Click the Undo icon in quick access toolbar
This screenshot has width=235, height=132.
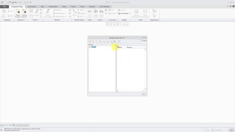click(x=15, y=3)
